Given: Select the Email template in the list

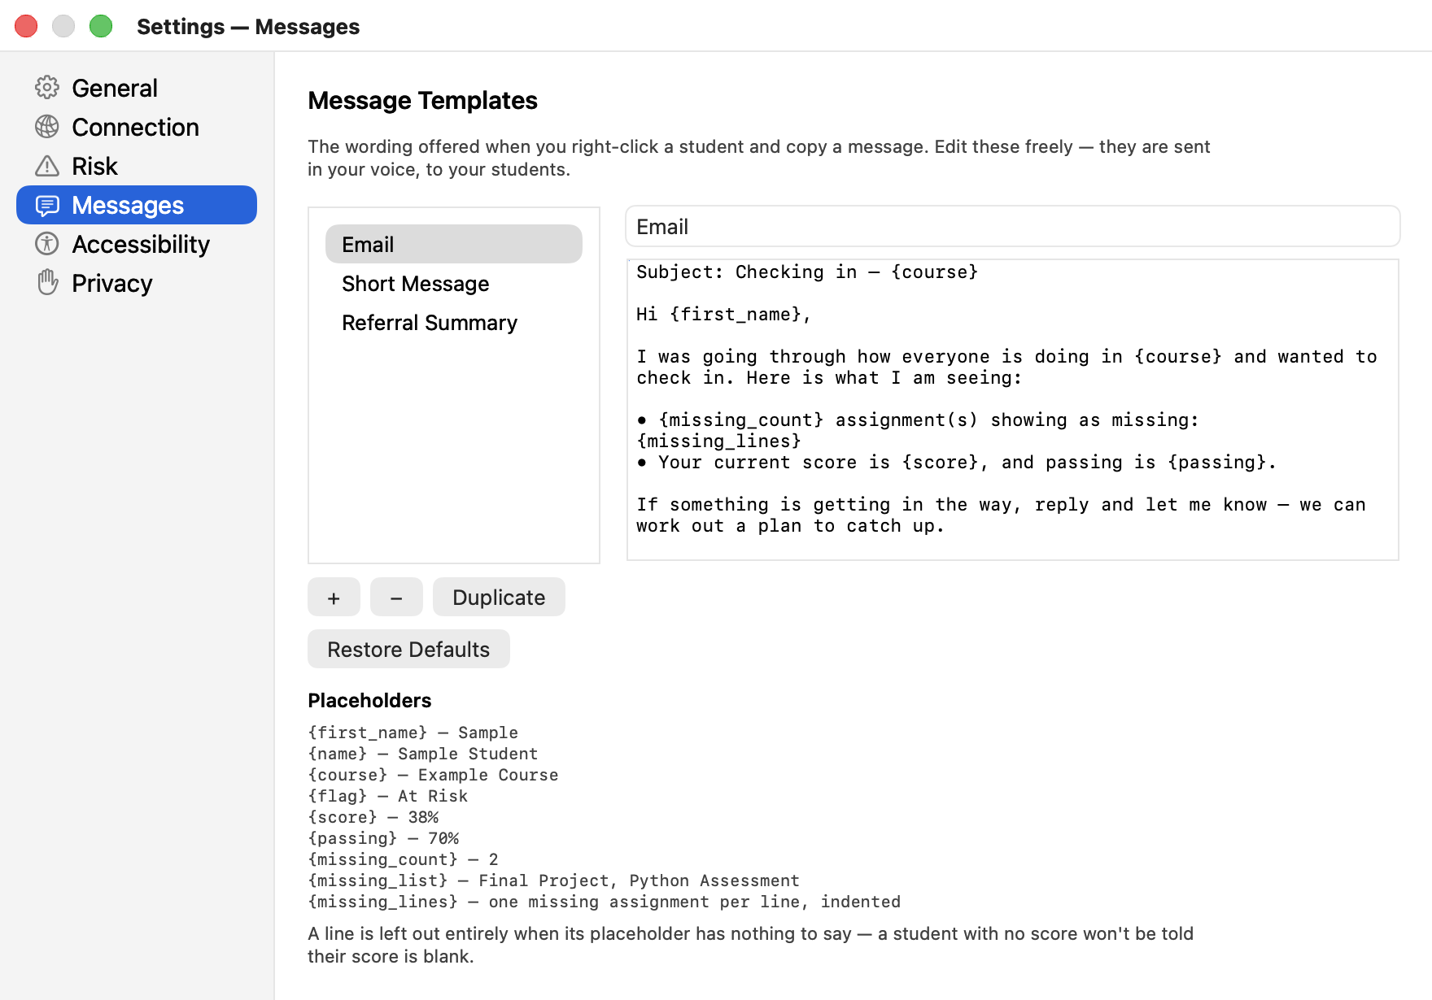Looking at the screenshot, I should click(x=454, y=244).
